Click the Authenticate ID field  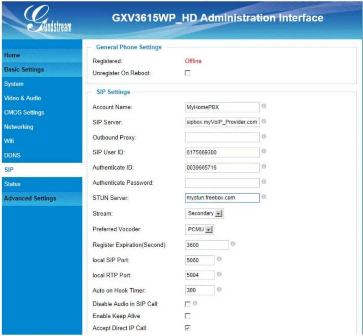[222, 168]
